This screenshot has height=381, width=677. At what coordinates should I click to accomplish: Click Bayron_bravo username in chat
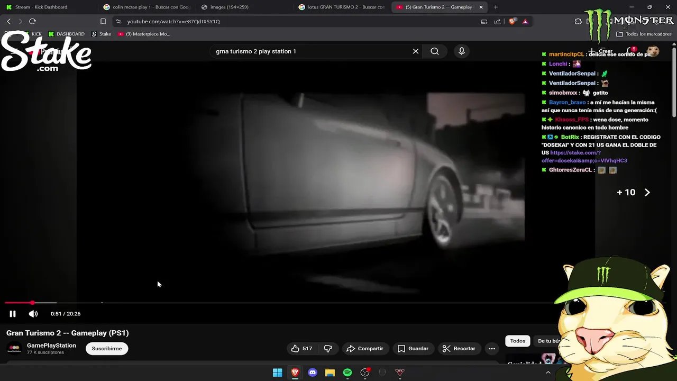568,103
